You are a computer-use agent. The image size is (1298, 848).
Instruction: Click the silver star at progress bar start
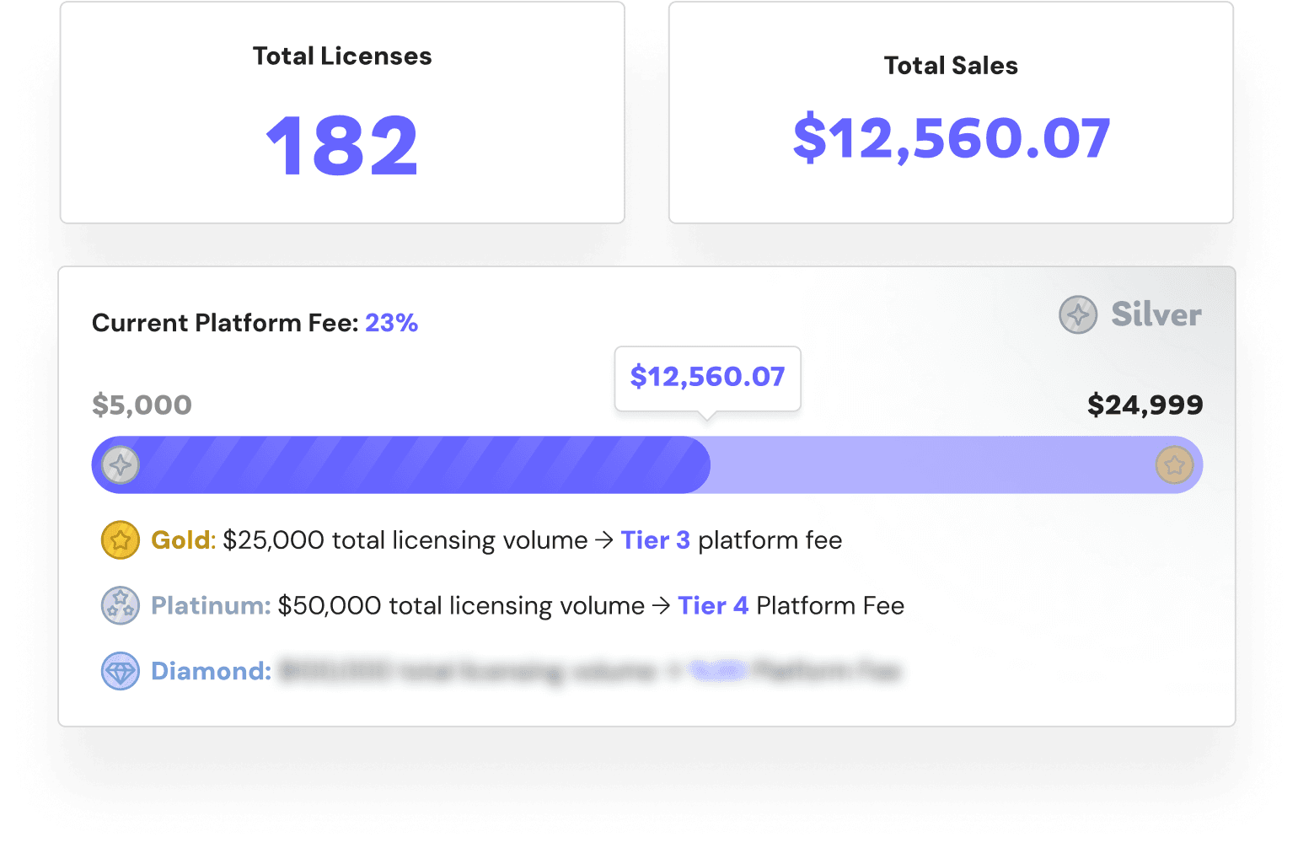(121, 465)
